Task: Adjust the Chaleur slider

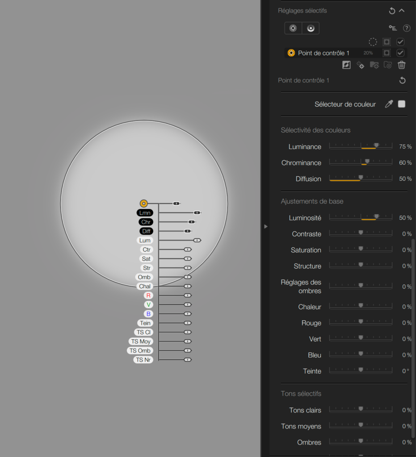Action: point(361,306)
